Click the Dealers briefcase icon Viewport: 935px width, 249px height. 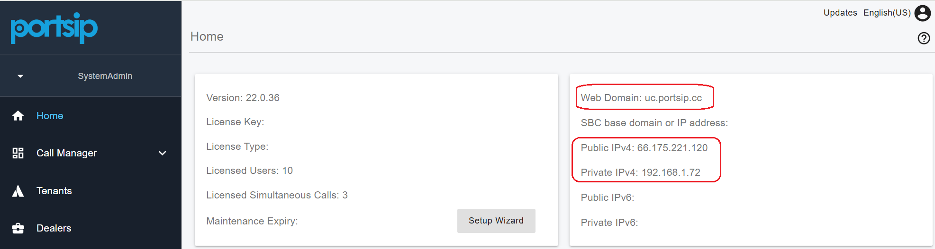click(x=18, y=228)
